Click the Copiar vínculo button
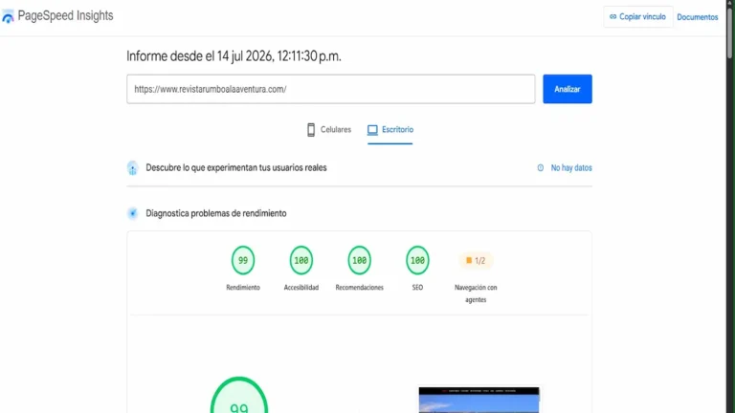The height and width of the screenshot is (413, 735). (x=638, y=17)
